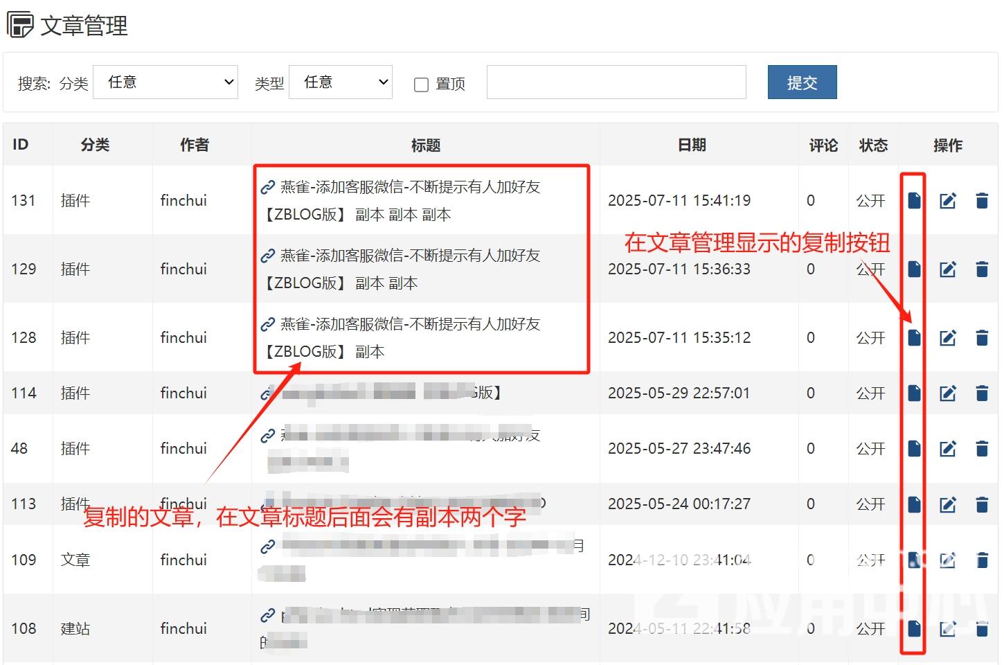Duplicate article 114 dated 2025-05-29

[x=914, y=393]
